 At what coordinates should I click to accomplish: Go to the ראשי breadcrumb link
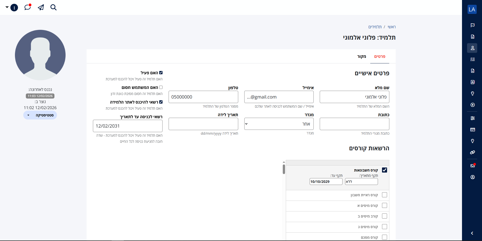391,27
